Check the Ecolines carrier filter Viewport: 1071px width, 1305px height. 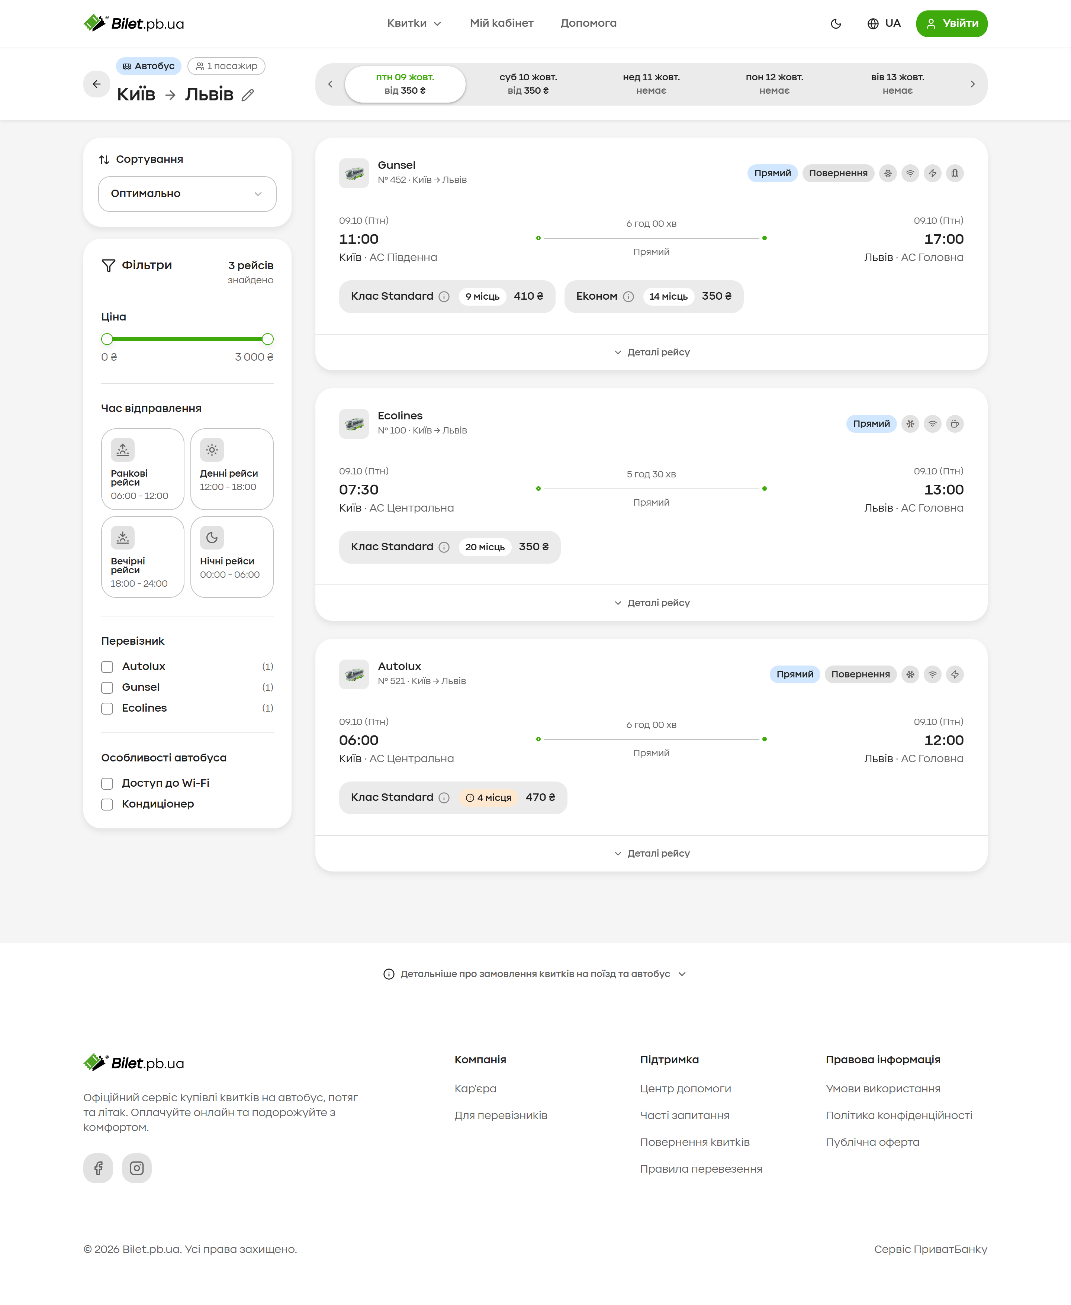coord(107,709)
